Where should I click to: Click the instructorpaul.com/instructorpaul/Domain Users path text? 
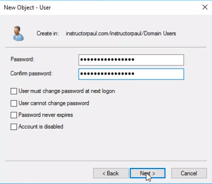tap(121, 34)
